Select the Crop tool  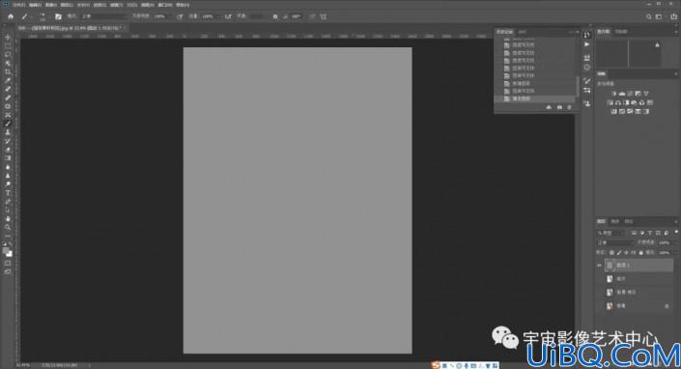pyautogui.click(x=8, y=72)
